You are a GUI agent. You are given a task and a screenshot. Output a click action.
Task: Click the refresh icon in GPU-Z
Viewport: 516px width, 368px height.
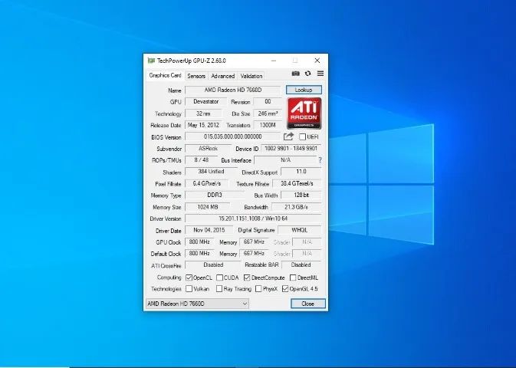click(x=307, y=74)
